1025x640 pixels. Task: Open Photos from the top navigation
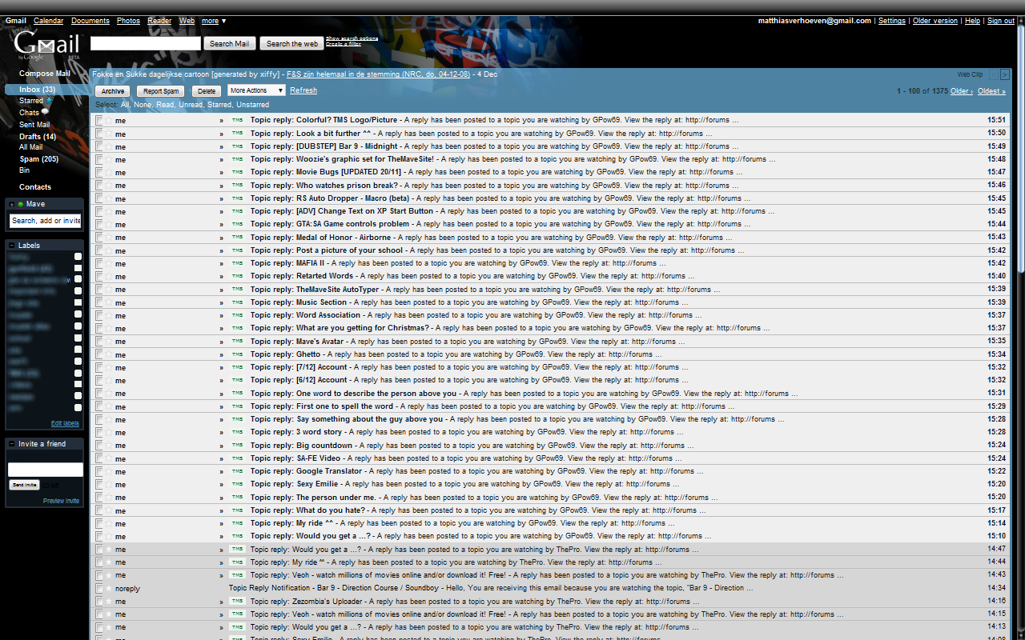click(x=128, y=21)
